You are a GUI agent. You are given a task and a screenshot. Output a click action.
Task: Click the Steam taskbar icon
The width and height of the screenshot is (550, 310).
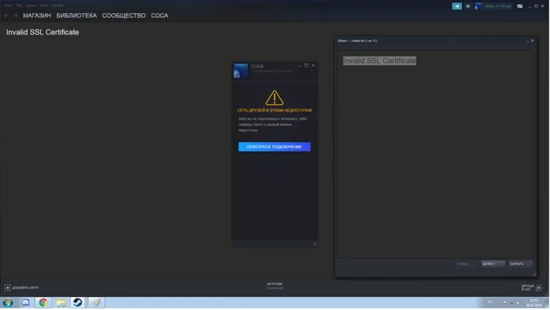point(78,302)
